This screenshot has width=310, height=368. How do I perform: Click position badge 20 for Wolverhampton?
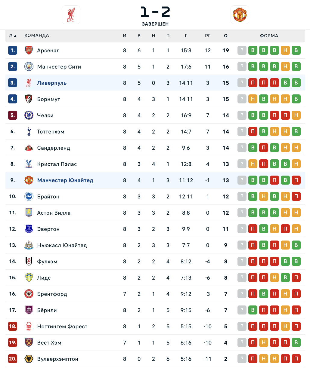pyautogui.click(x=13, y=359)
